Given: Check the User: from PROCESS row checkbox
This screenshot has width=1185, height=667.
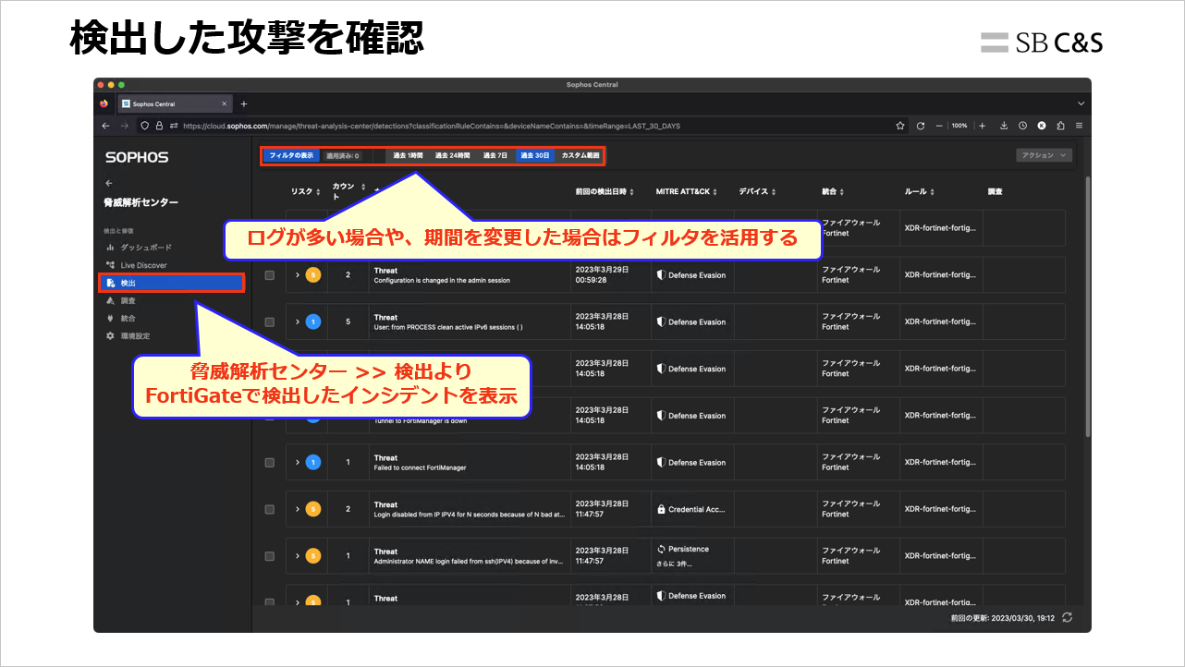Looking at the screenshot, I should (270, 322).
